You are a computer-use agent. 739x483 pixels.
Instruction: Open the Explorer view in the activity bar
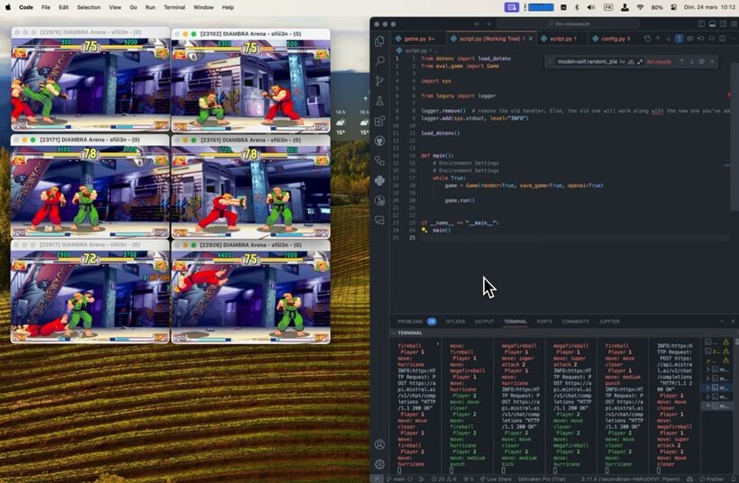379,41
